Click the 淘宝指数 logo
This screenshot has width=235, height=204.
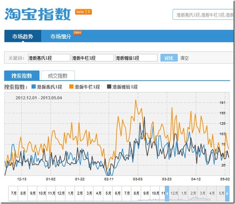pos(38,15)
